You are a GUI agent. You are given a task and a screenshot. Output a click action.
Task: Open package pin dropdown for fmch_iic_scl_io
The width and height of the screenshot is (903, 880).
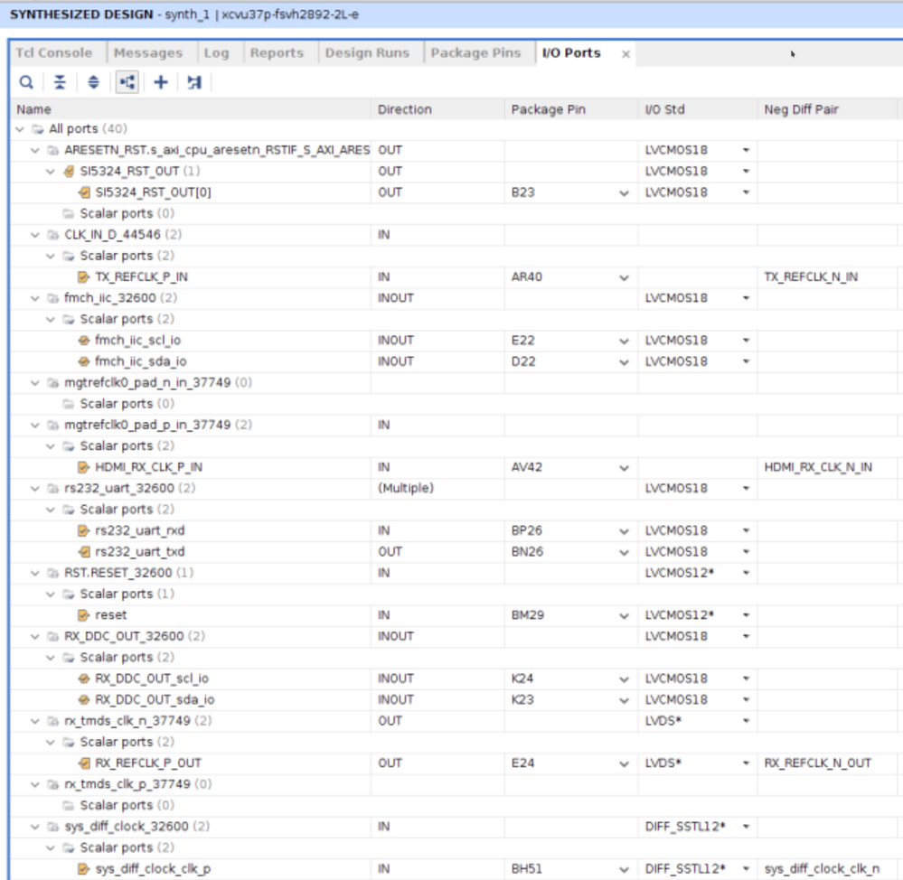point(624,342)
